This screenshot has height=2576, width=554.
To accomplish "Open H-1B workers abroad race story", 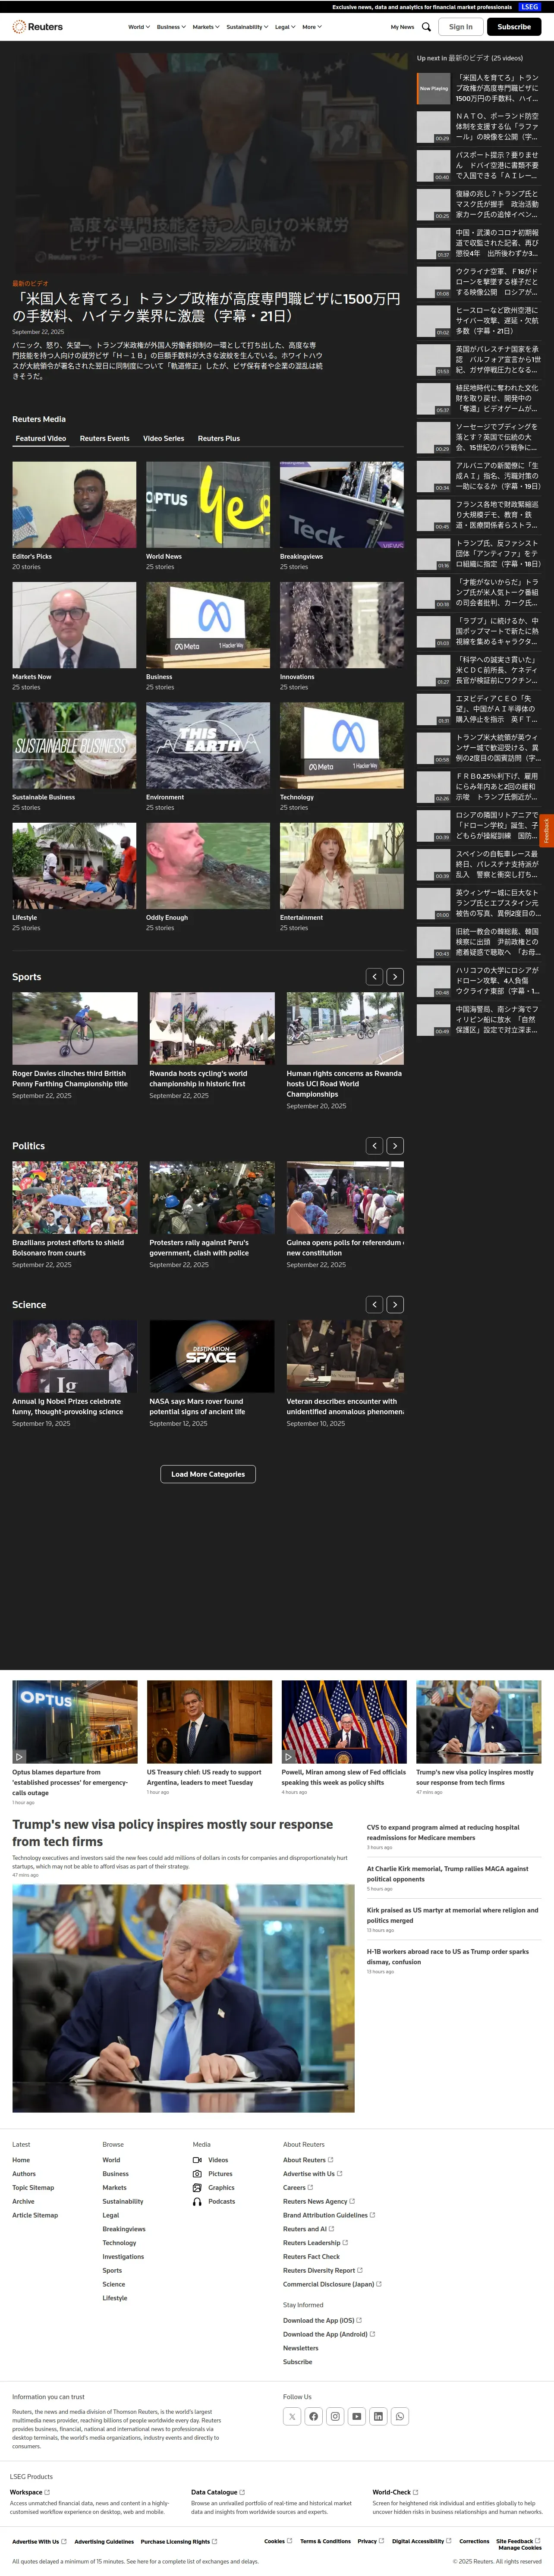I will 448,1956.
